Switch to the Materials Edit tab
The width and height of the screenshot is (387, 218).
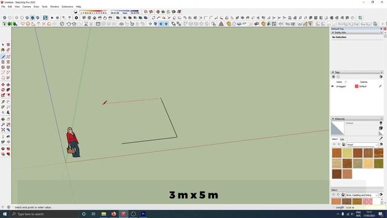tap(342, 139)
